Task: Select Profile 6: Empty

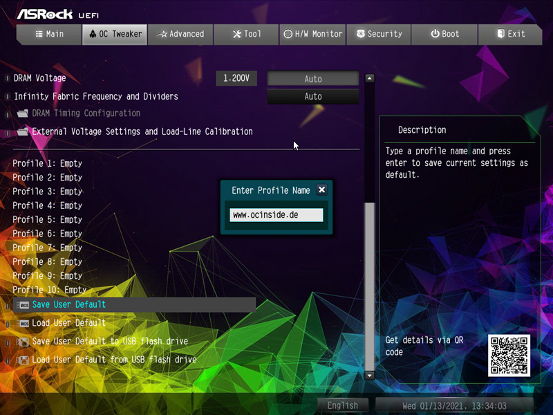Action: (47, 234)
